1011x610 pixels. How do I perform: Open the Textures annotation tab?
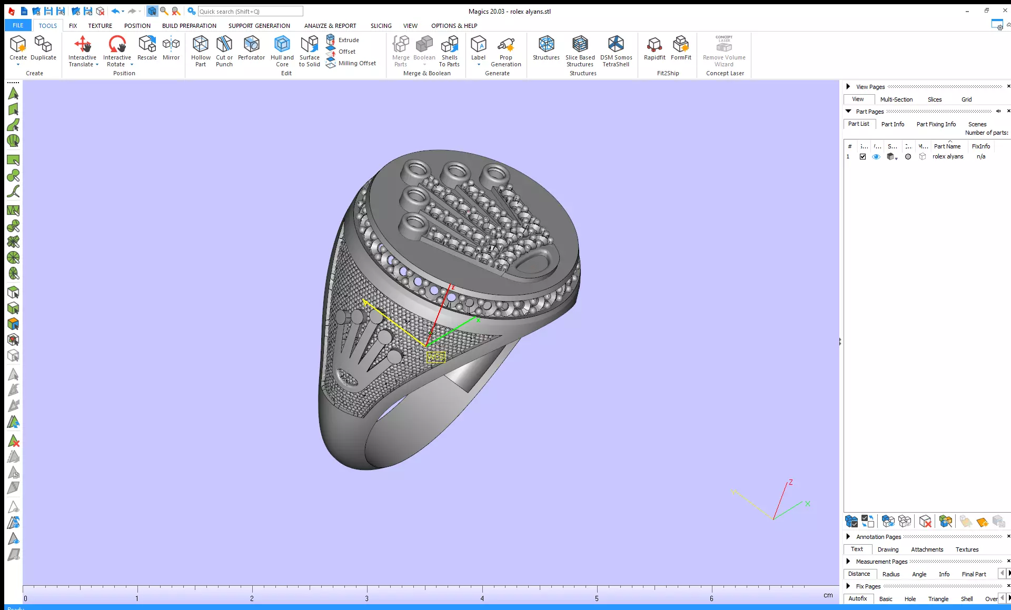tap(967, 549)
